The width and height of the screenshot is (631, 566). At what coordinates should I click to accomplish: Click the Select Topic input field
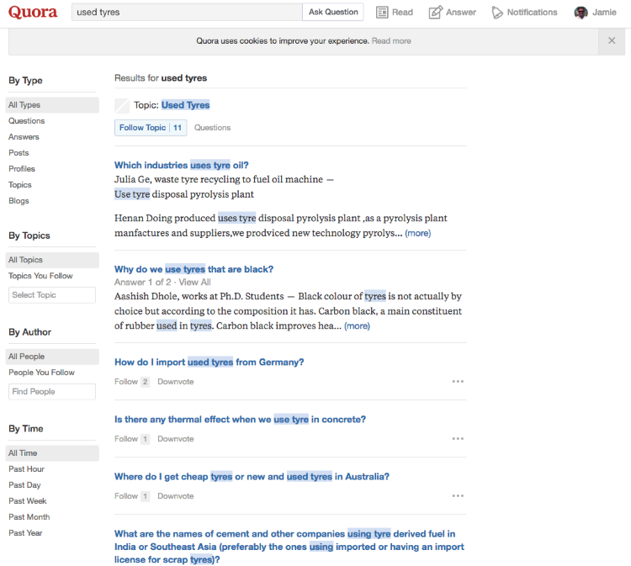[52, 295]
